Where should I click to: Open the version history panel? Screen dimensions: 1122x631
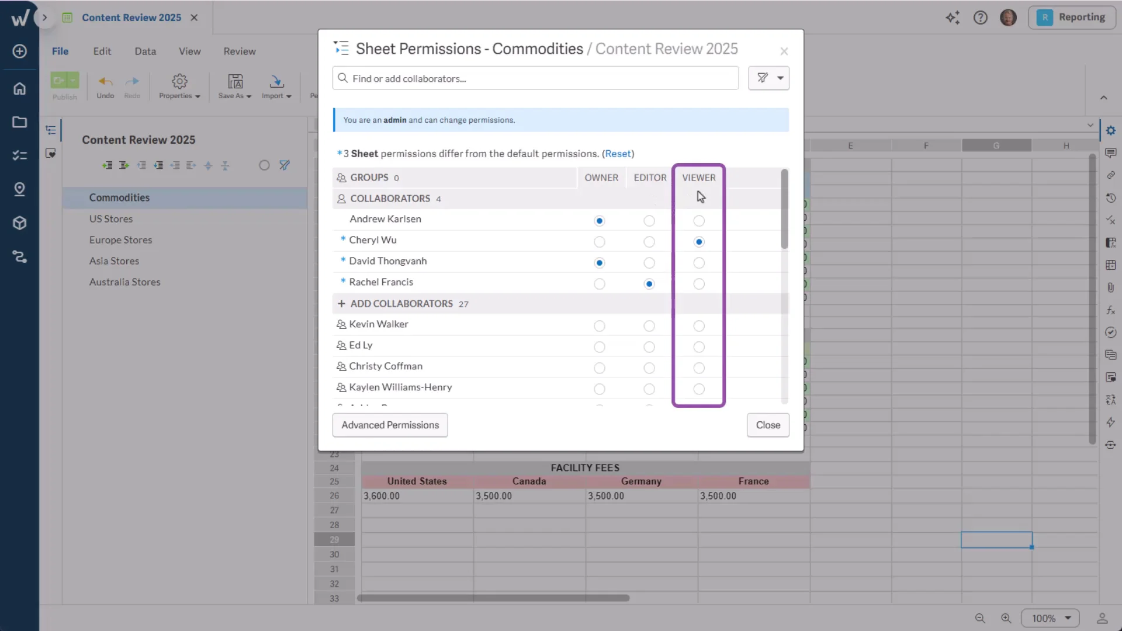1111,198
